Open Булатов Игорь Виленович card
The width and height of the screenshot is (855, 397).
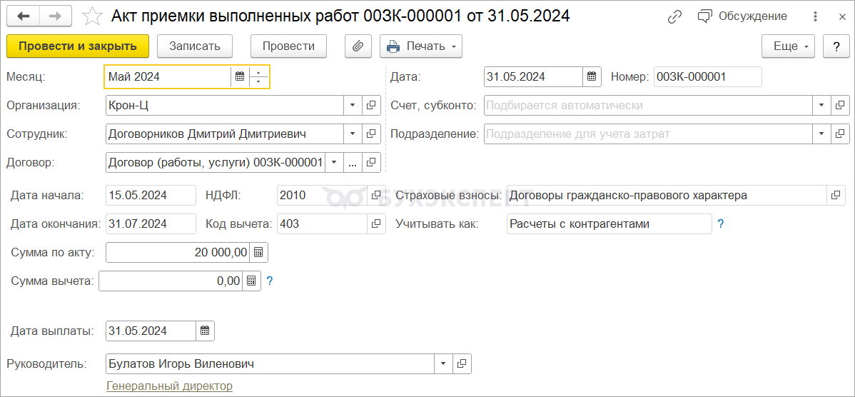point(462,363)
